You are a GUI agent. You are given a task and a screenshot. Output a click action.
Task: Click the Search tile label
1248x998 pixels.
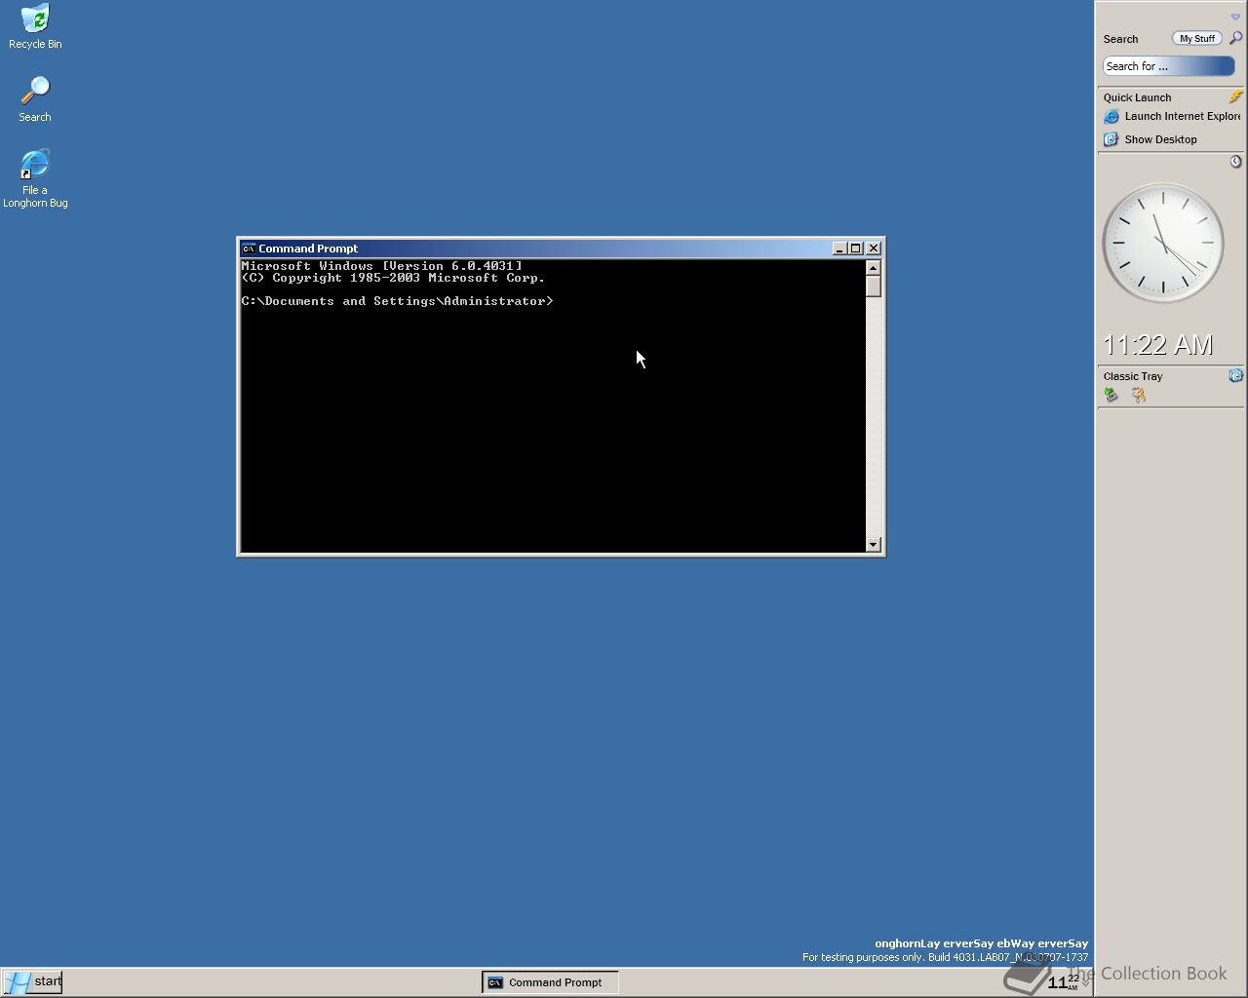coord(1120,39)
